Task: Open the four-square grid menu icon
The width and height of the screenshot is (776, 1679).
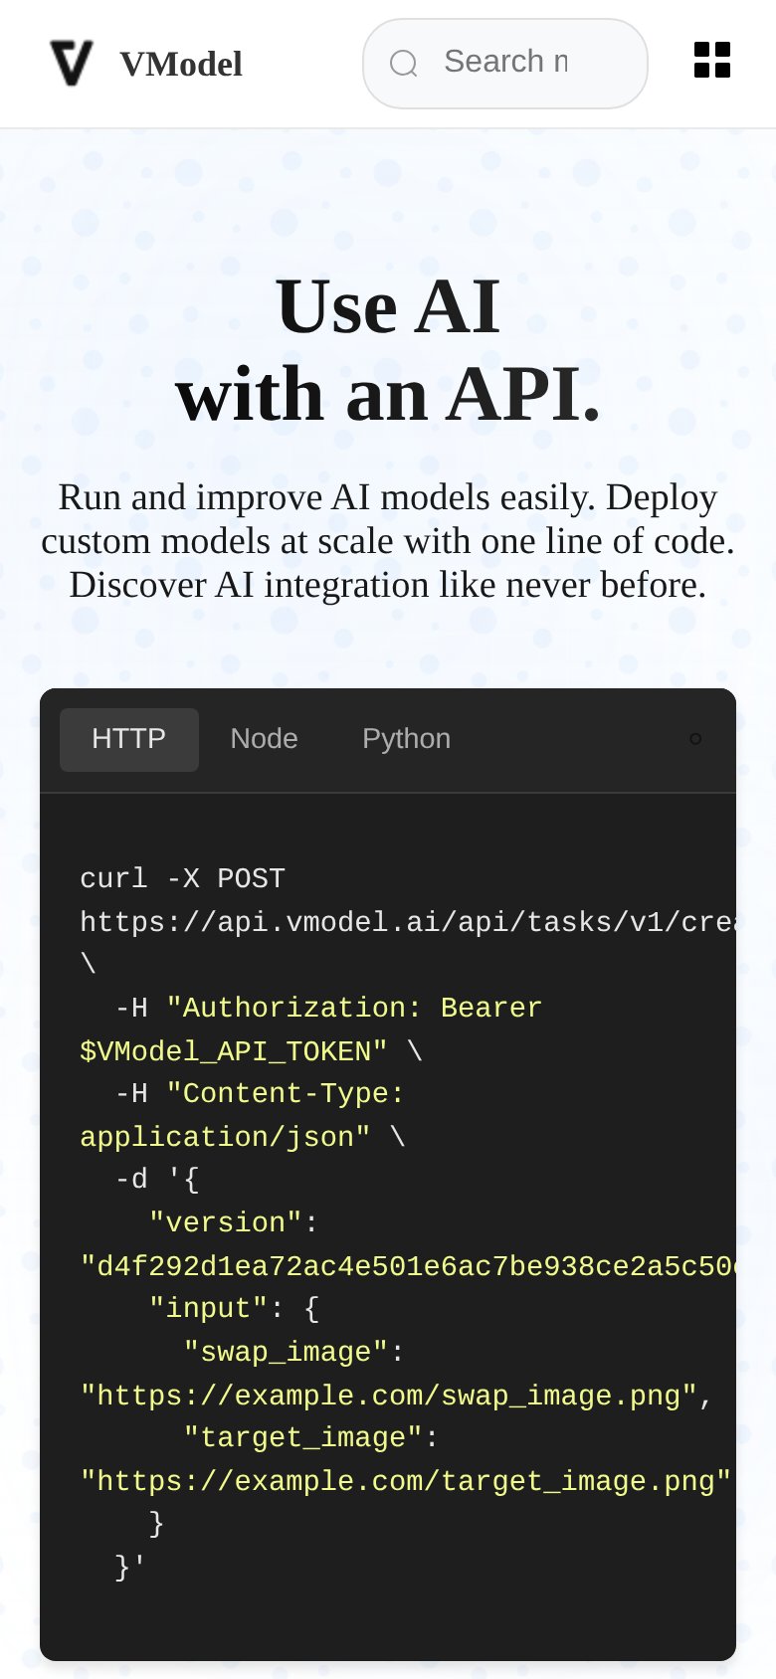Action: coord(712,60)
